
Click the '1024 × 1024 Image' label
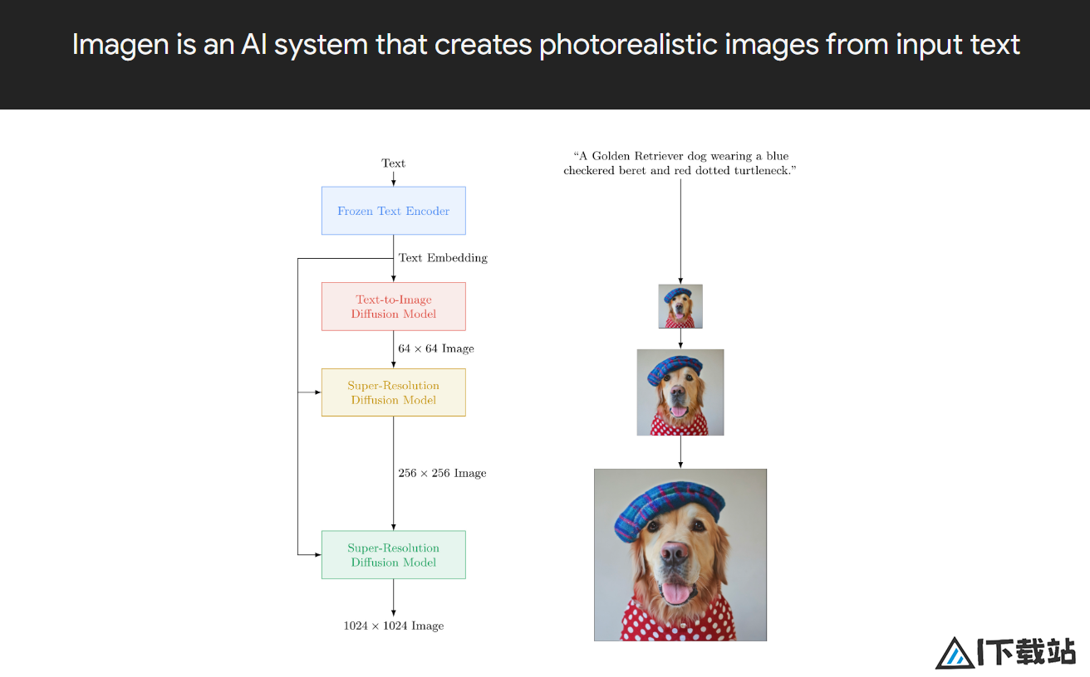394,626
